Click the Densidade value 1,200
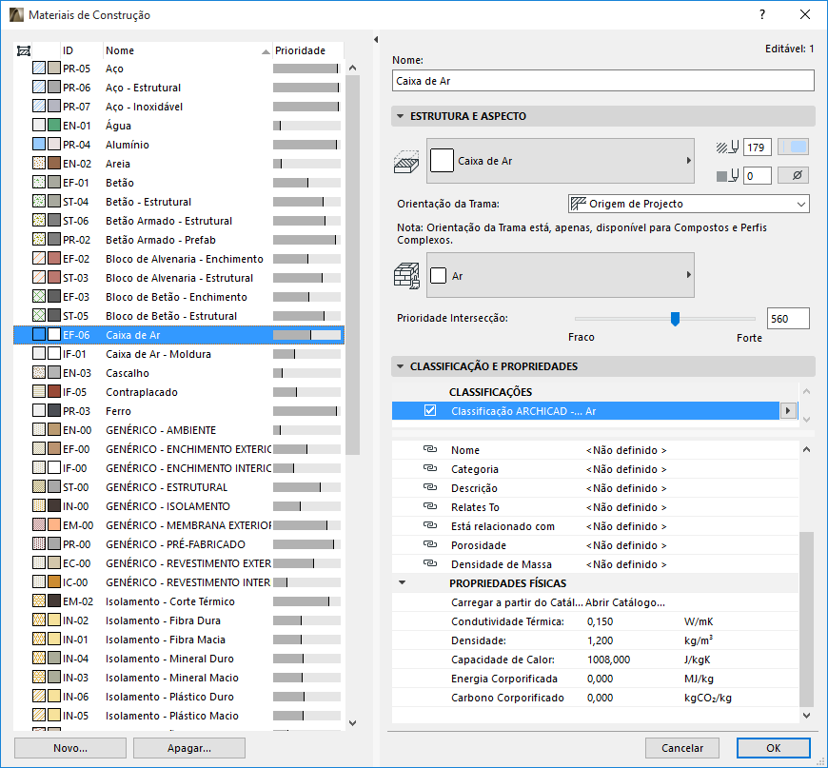Image resolution: width=828 pixels, height=768 pixels. tap(600, 640)
